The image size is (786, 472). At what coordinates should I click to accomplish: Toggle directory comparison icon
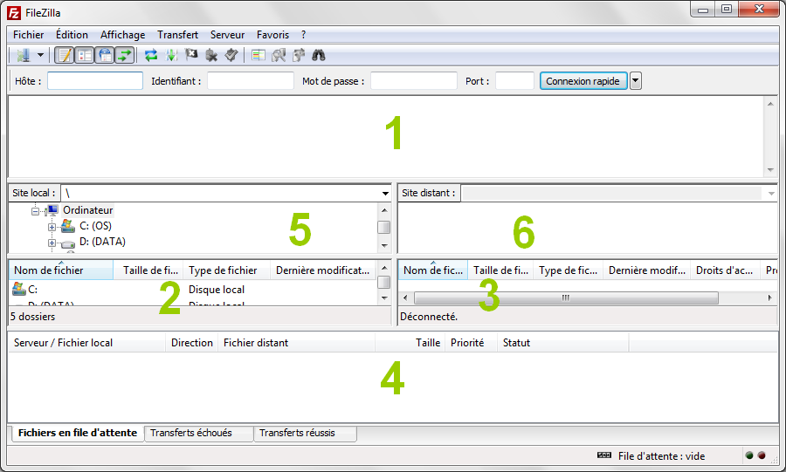point(279,55)
